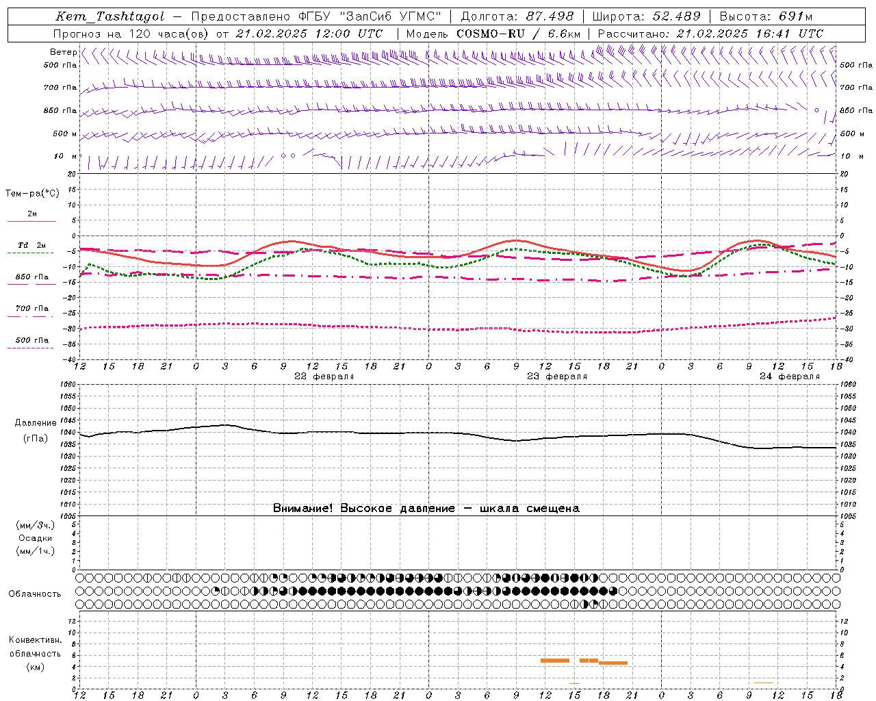Click the 500 гПа temperature legend entry
The width and height of the screenshot is (876, 701).
(32, 340)
